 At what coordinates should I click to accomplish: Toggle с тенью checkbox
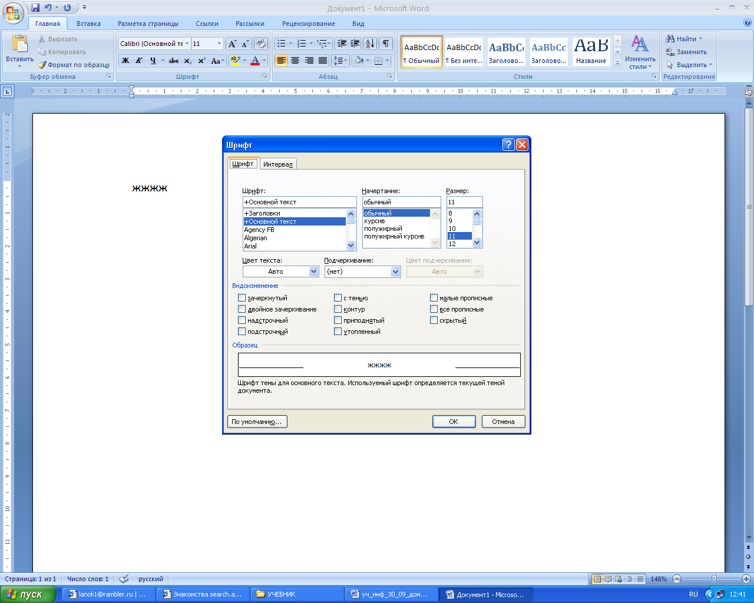tap(338, 298)
